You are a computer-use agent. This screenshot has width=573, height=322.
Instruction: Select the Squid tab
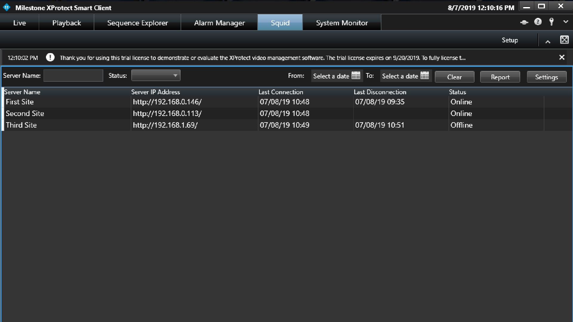(x=280, y=23)
